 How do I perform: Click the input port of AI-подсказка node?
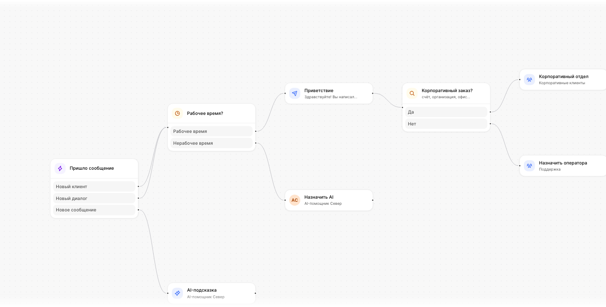click(168, 293)
